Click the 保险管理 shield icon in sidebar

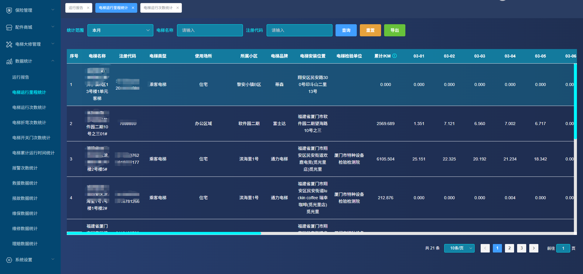pyautogui.click(x=9, y=10)
